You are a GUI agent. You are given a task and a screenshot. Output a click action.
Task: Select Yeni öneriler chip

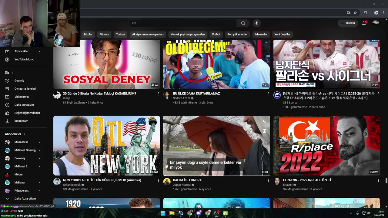[282, 35]
